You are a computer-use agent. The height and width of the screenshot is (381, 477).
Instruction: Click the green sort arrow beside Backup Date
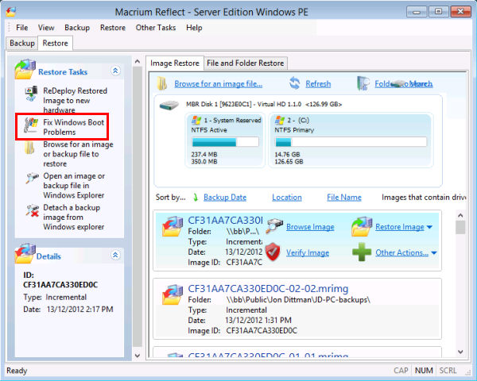point(196,198)
